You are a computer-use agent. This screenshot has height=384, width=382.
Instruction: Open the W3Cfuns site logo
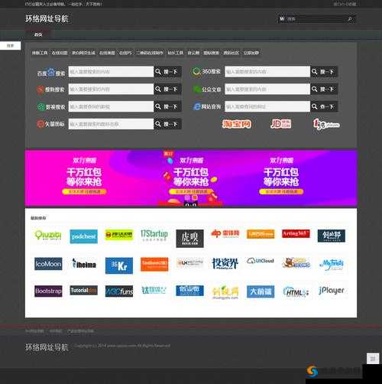pos(119,291)
